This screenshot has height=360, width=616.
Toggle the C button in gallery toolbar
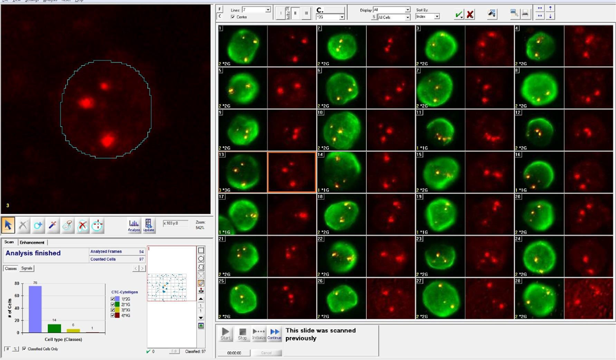[220, 16]
